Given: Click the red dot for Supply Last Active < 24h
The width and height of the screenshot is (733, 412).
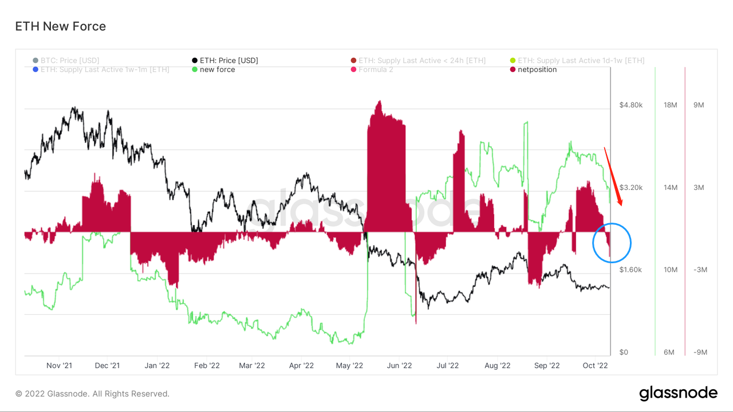Looking at the screenshot, I should 353,61.
